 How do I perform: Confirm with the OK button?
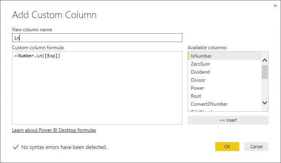(227, 147)
